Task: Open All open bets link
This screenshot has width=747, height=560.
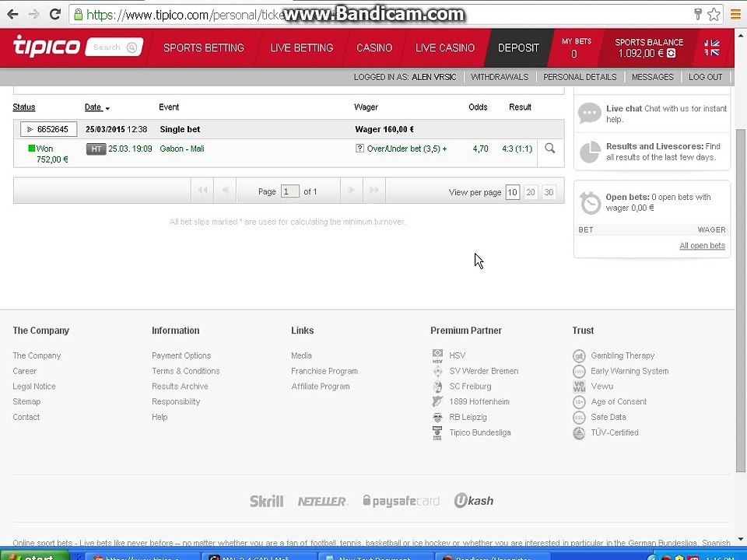Action: pos(702,246)
